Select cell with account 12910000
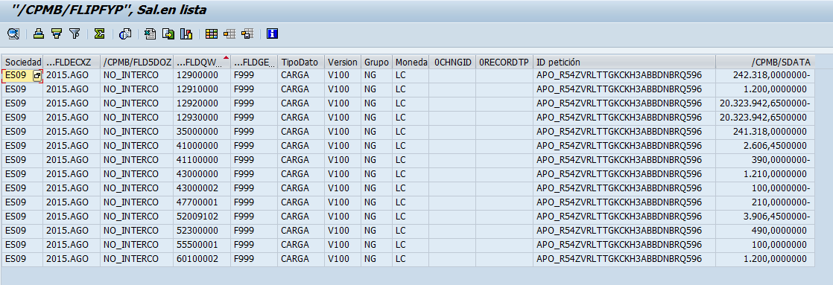The image size is (833, 285). tap(202, 90)
